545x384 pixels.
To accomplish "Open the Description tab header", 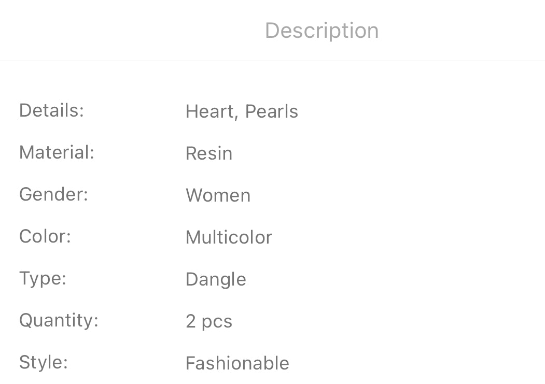I will coord(322,31).
